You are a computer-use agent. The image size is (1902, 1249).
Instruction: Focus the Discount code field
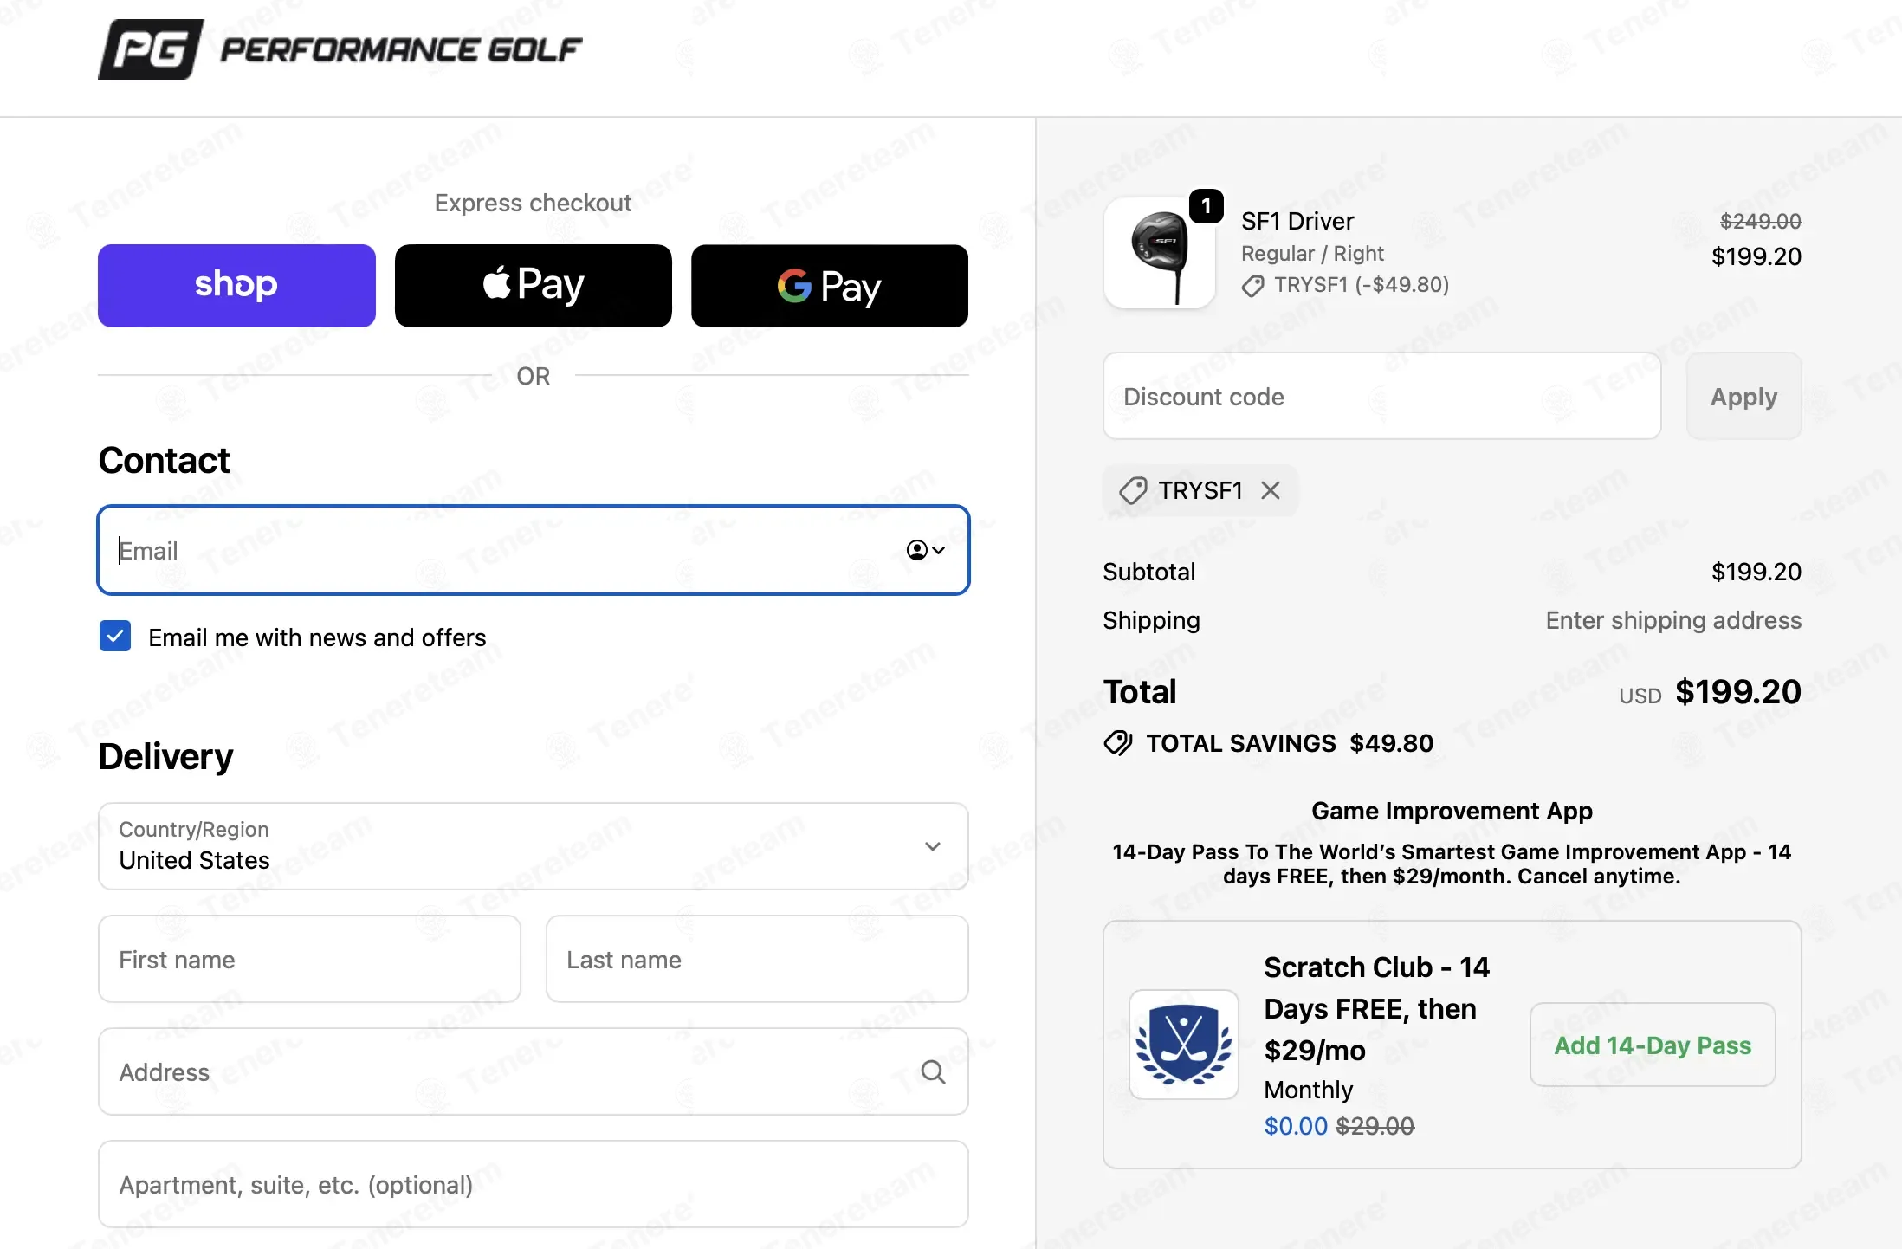tap(1381, 397)
